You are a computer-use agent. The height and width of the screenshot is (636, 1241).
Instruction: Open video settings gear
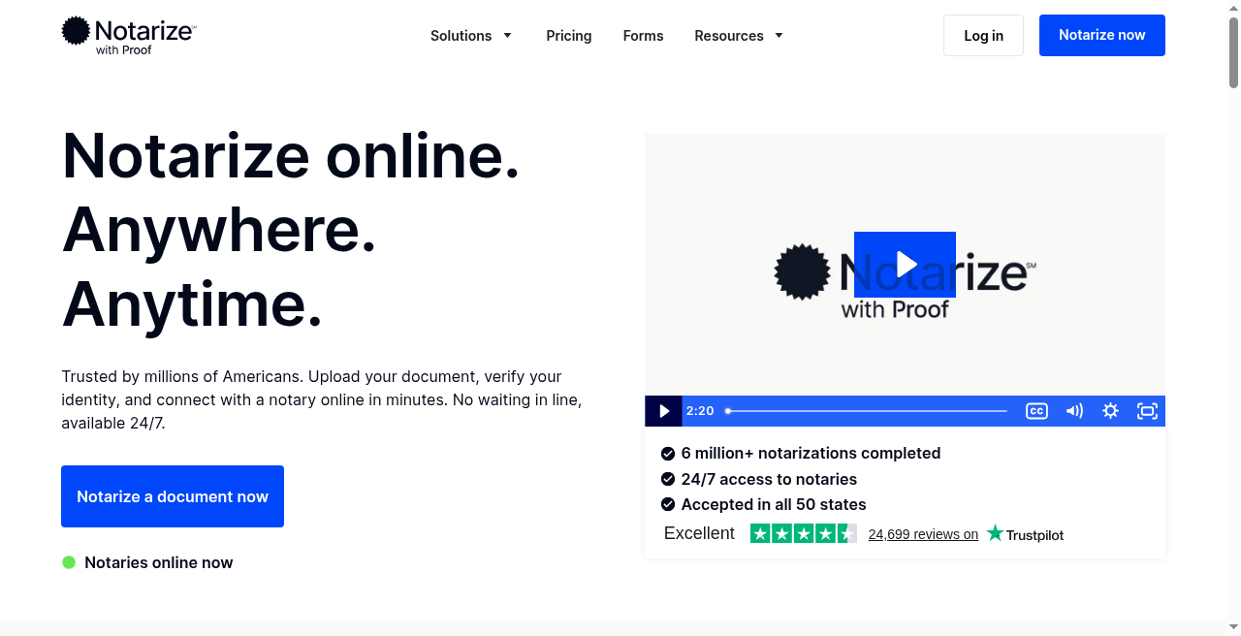tap(1111, 411)
